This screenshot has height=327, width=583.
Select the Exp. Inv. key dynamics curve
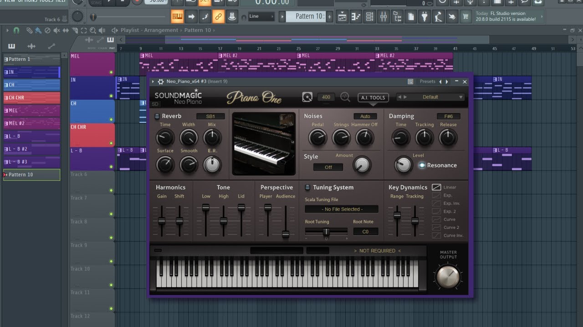436,203
